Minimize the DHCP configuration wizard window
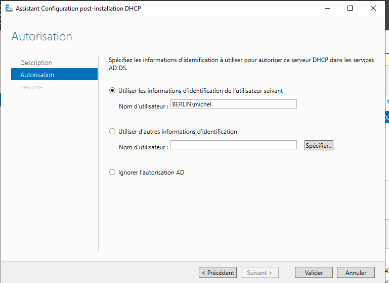 tap(326, 9)
